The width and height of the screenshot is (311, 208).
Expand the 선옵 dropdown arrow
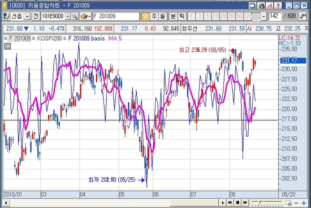(27, 16)
